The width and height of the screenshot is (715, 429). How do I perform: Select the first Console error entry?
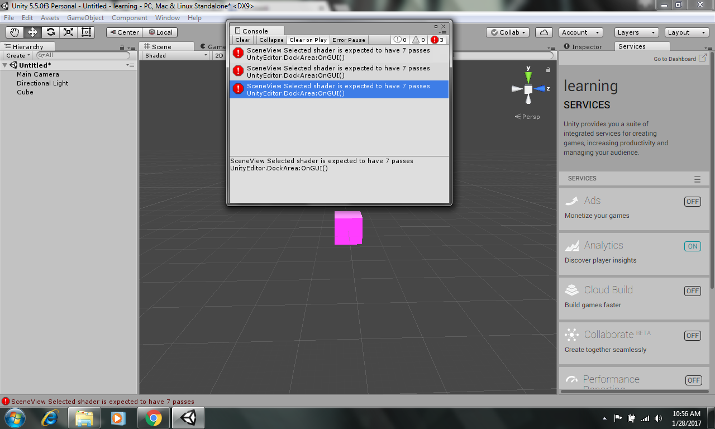(339, 54)
